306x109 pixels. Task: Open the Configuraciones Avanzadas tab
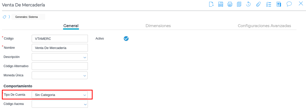(x=264, y=26)
